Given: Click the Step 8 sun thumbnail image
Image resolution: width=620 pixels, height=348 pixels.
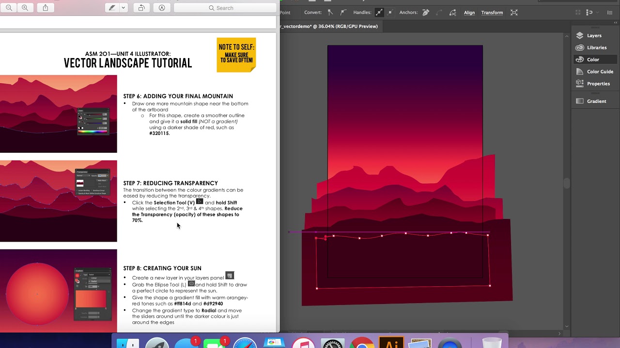Looking at the screenshot, I should [x=58, y=290].
